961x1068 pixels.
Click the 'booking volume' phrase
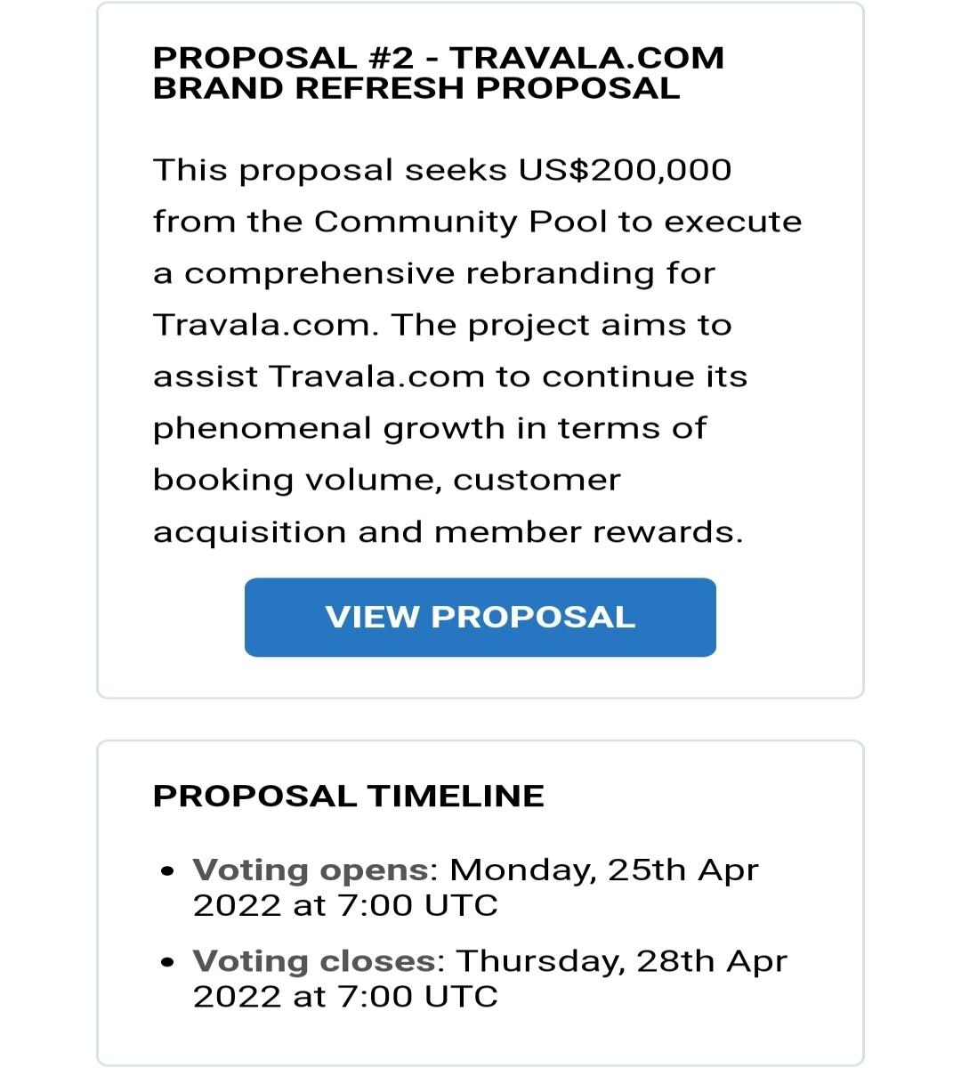coord(297,480)
